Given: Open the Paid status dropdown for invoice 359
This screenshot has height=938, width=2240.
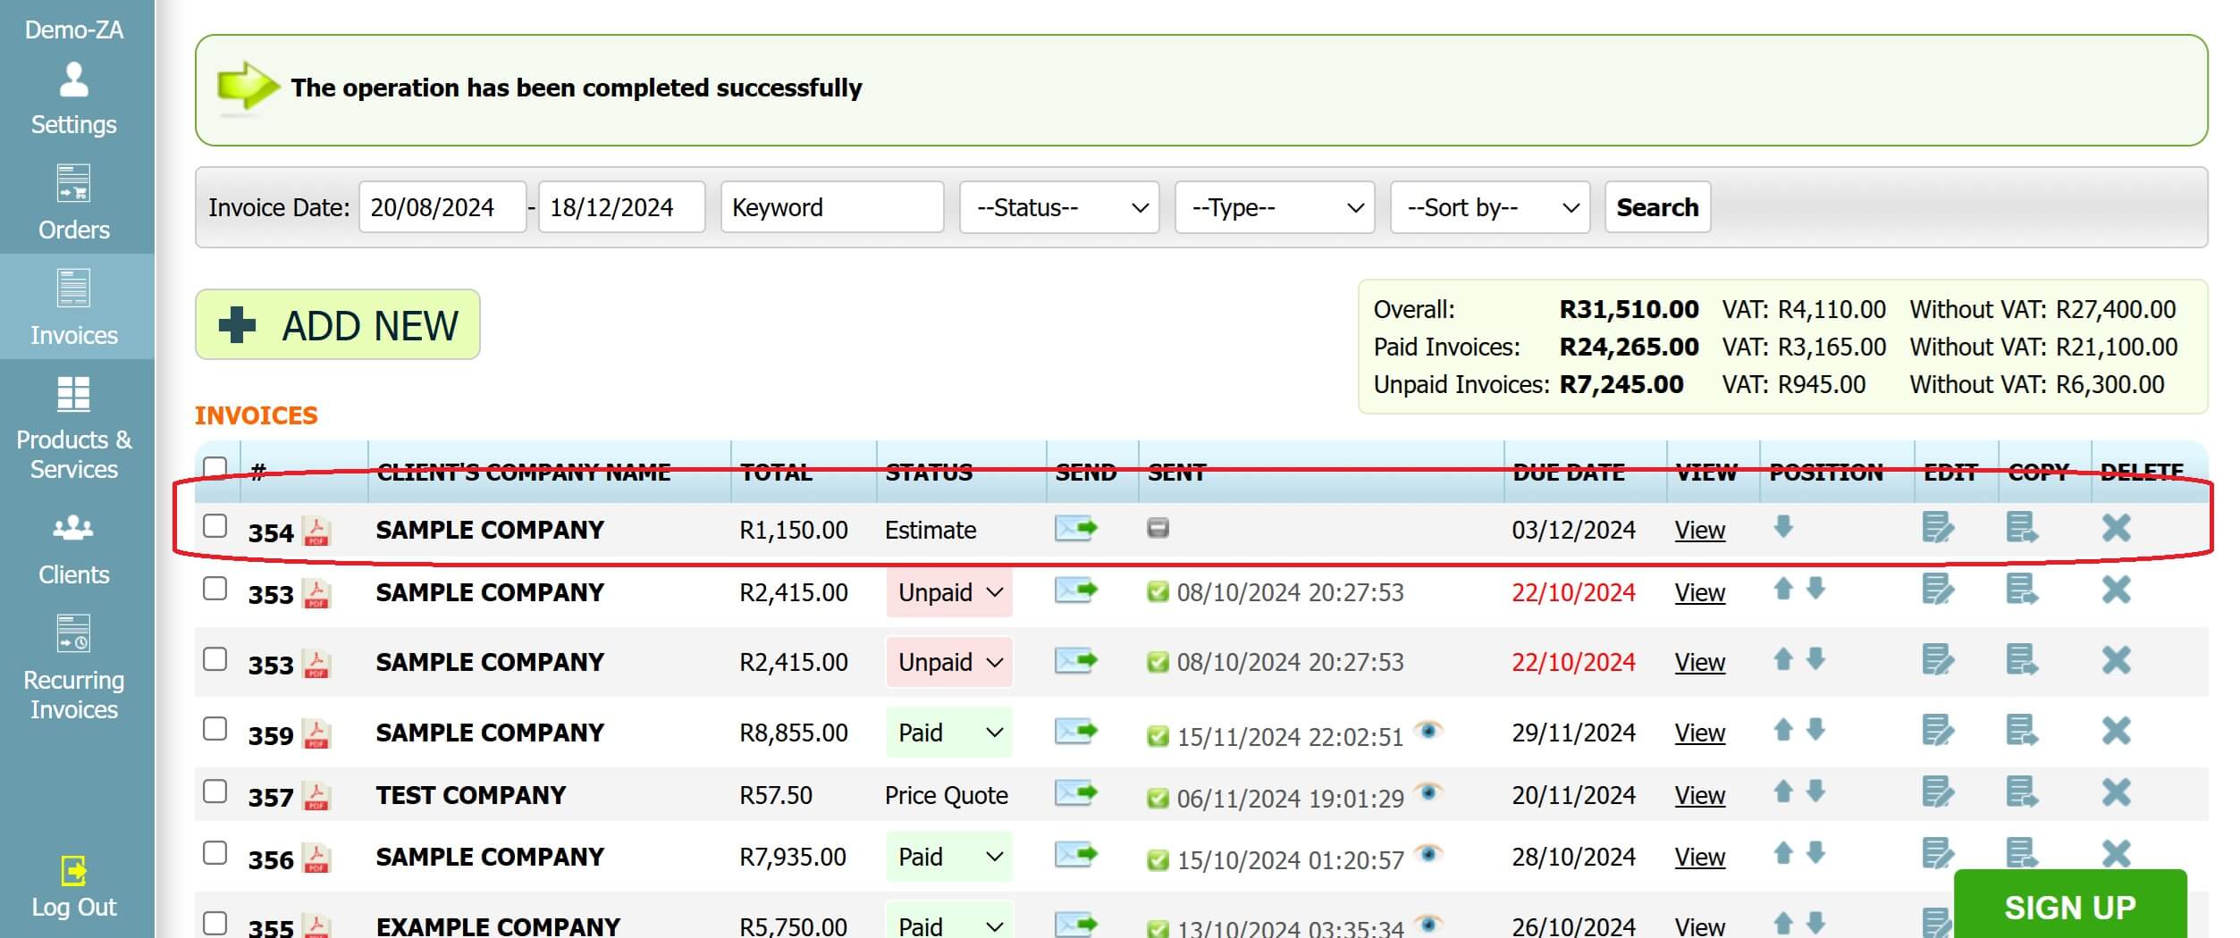Looking at the screenshot, I should click(949, 733).
